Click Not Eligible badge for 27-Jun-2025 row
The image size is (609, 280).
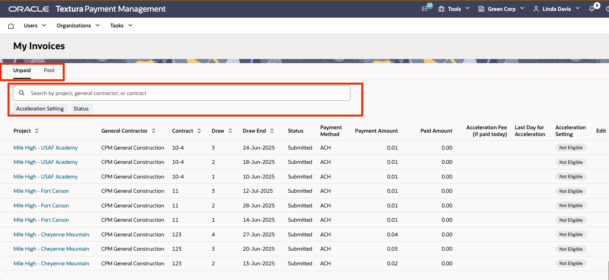571,235
